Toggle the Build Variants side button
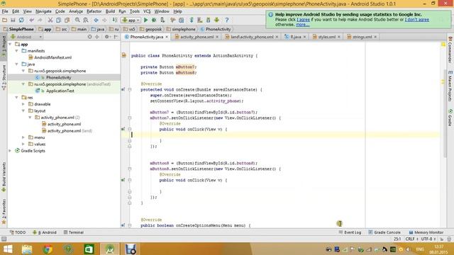Image resolution: width=454 pixels, height=255 pixels. click(4, 177)
